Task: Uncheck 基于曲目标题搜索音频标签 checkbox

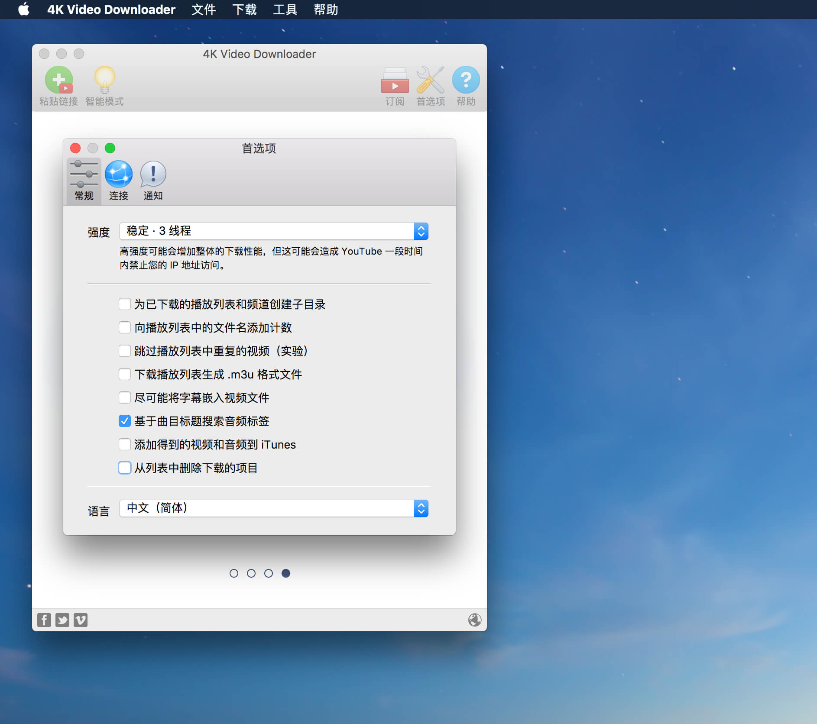Action: pyautogui.click(x=125, y=421)
